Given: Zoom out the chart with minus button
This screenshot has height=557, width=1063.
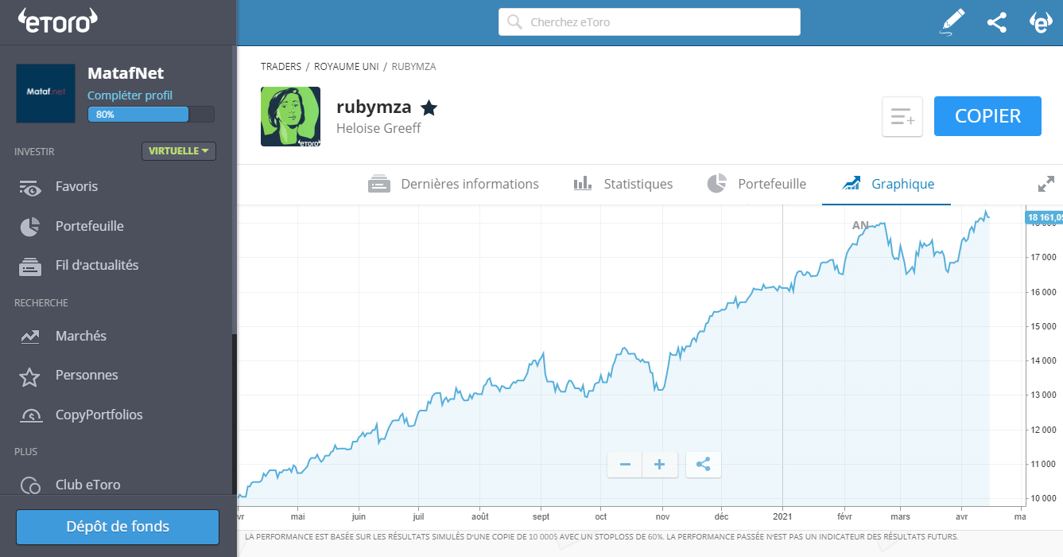Looking at the screenshot, I should pyautogui.click(x=625, y=465).
